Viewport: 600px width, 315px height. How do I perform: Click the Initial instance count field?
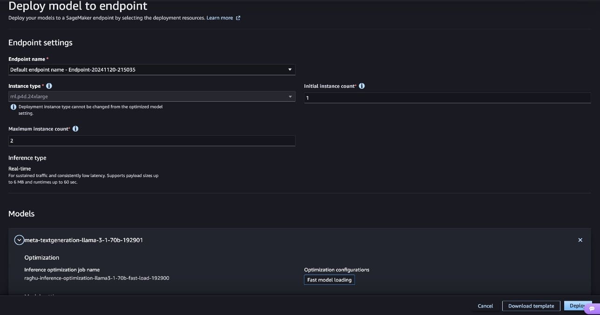click(x=447, y=98)
